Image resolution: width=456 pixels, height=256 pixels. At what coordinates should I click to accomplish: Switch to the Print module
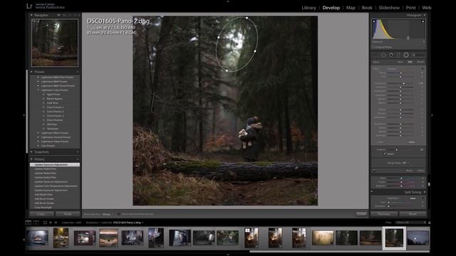410,8
